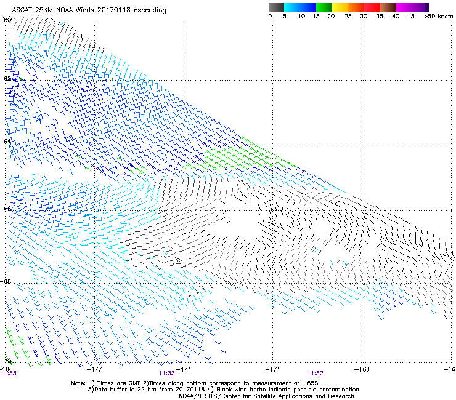This screenshot has height=400, width=456.
Task: Click the orange 25-30 knots color segment
Action: (356, 7)
